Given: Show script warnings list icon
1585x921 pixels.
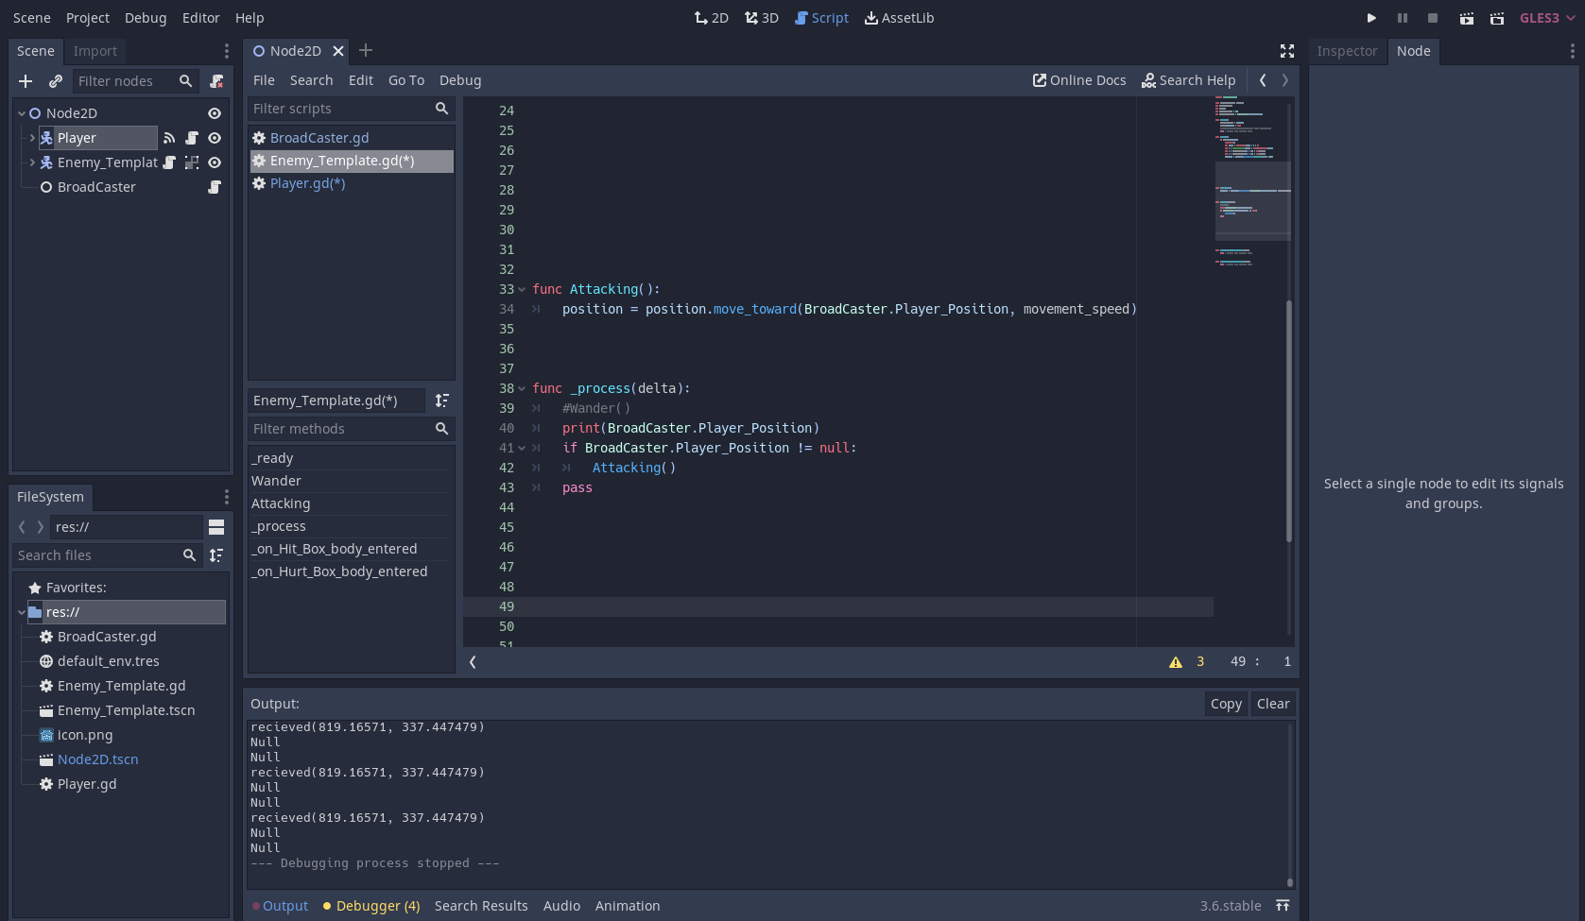Looking at the screenshot, I should 1176,662.
